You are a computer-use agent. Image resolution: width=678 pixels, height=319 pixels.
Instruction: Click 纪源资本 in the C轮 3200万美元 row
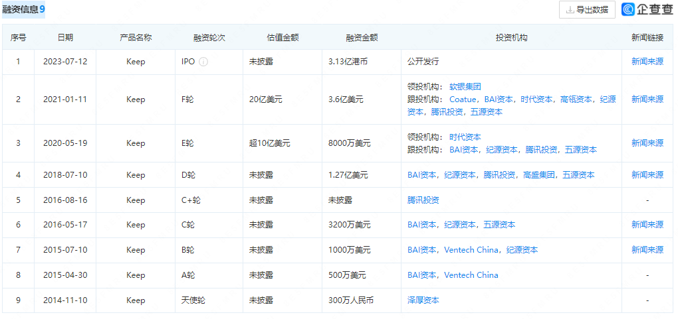[459, 224]
